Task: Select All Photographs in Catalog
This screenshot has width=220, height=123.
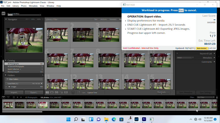Action: (24, 64)
